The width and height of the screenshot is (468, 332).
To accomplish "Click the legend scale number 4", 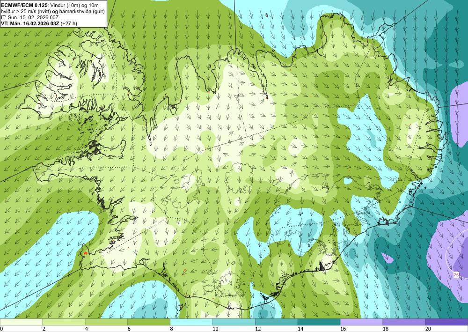I will [x=87, y=329].
